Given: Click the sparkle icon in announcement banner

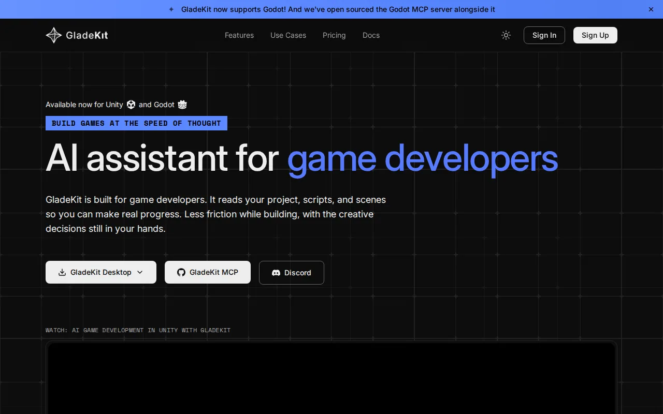Looking at the screenshot, I should pos(171,9).
